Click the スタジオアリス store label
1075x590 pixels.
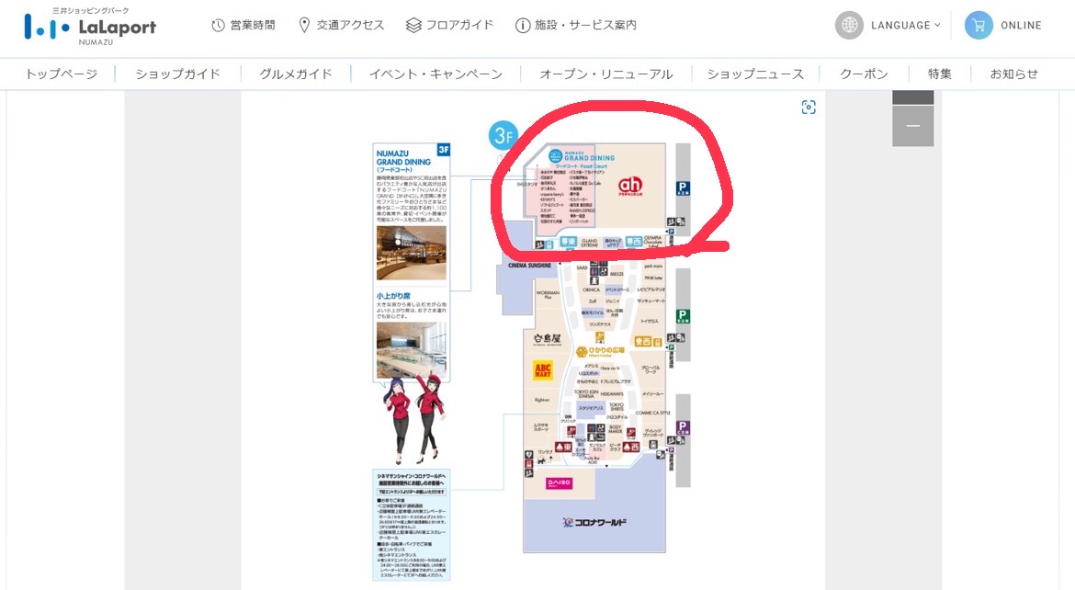click(590, 407)
